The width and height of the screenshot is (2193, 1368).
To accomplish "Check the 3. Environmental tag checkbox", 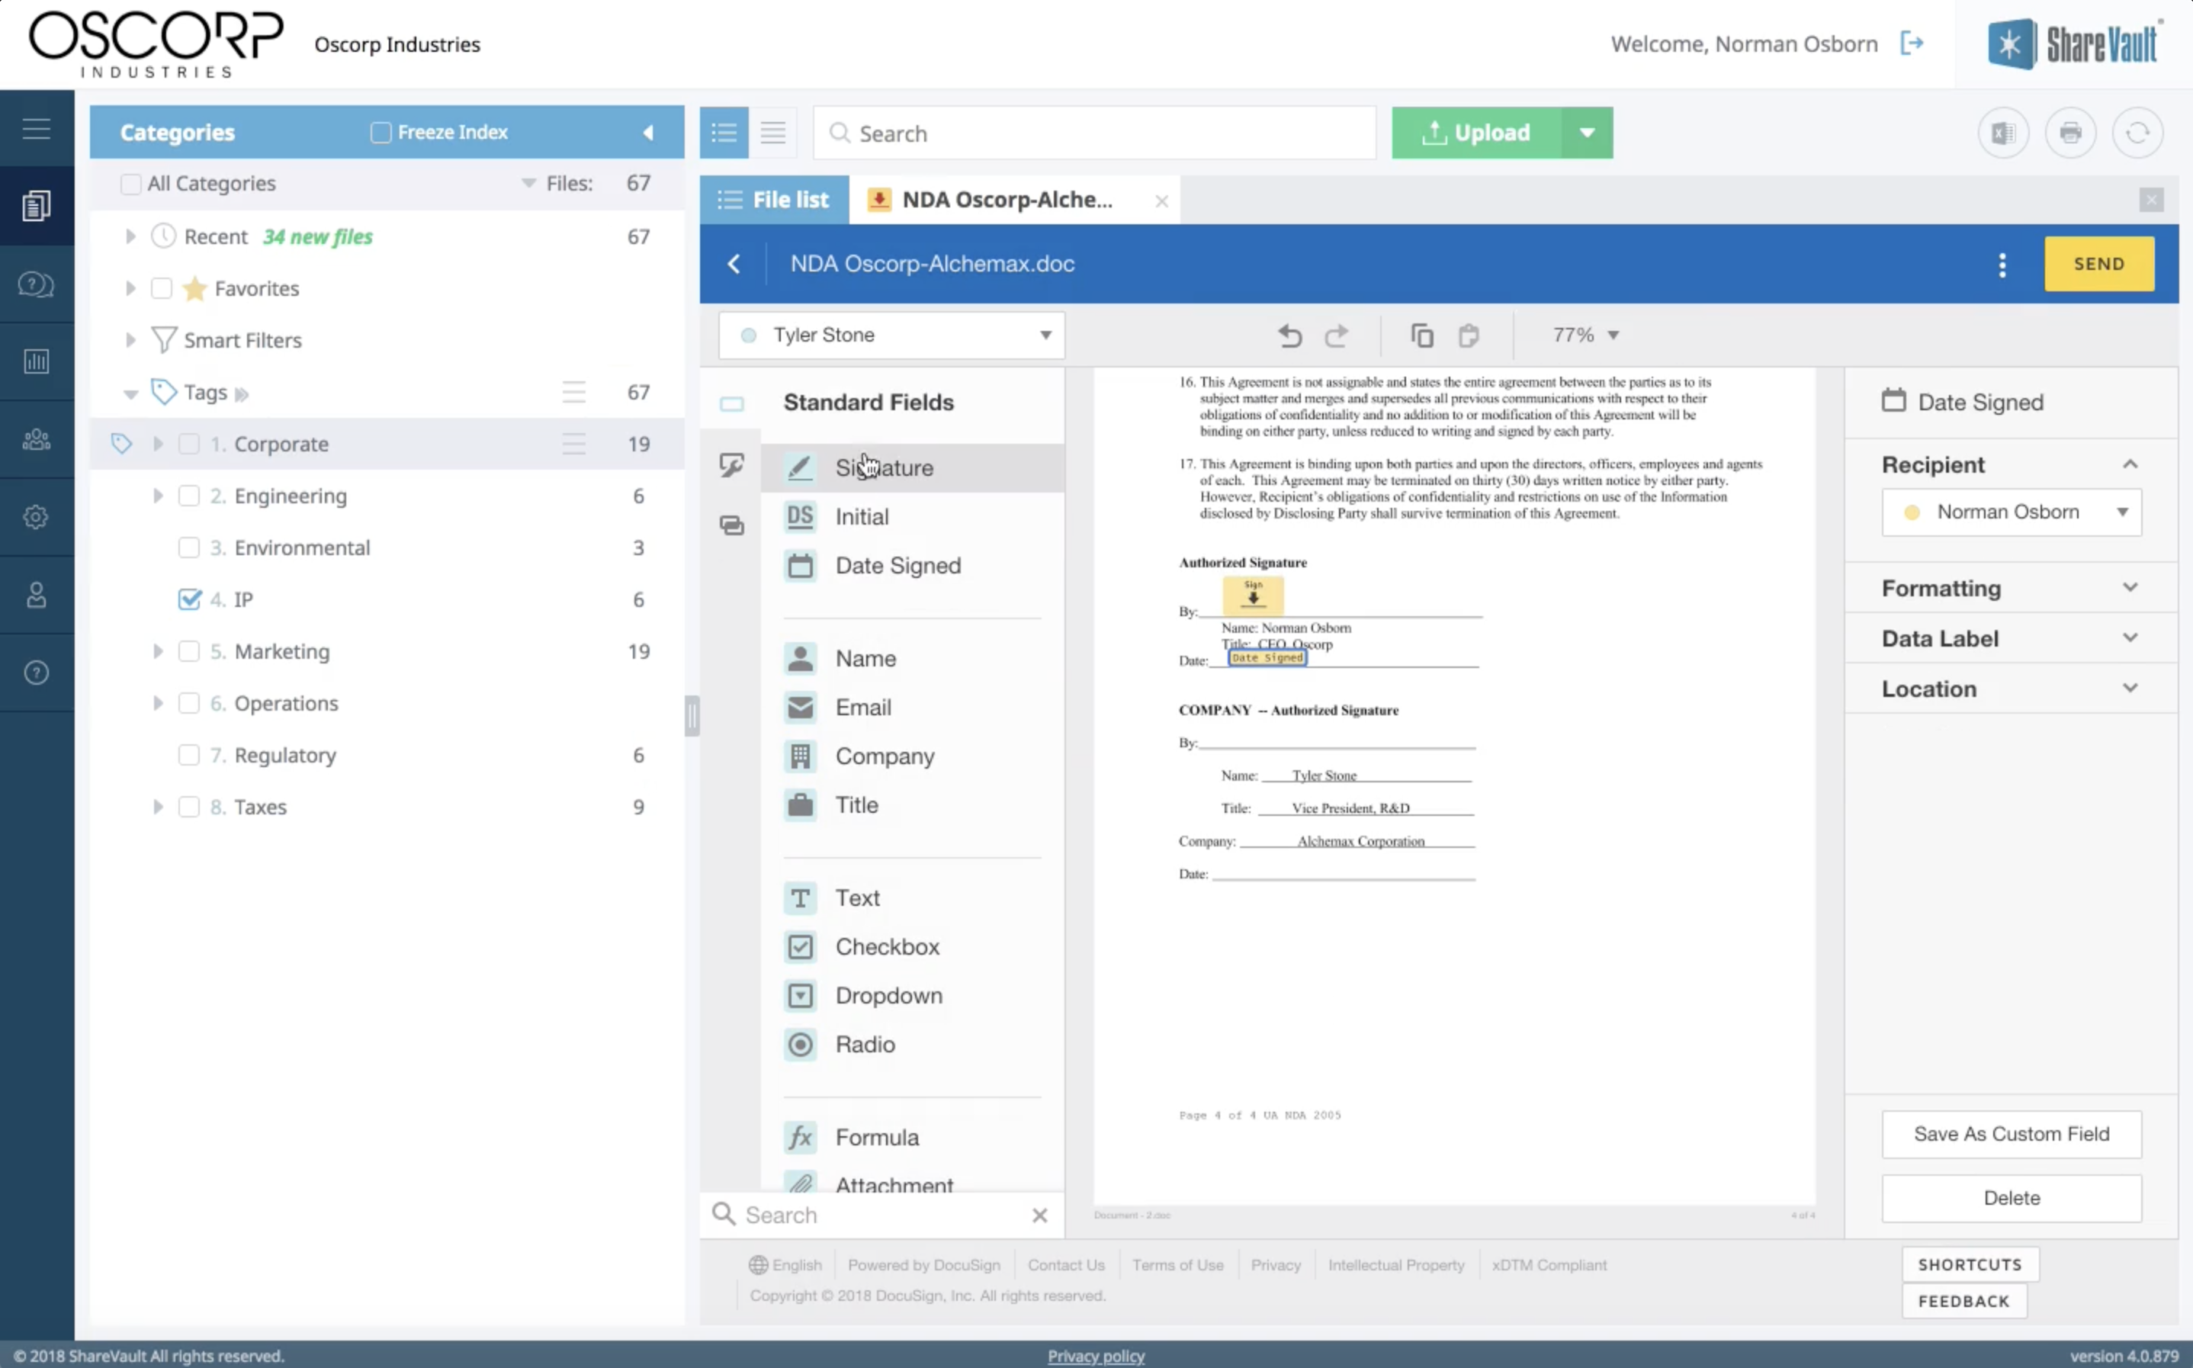I will coord(189,548).
